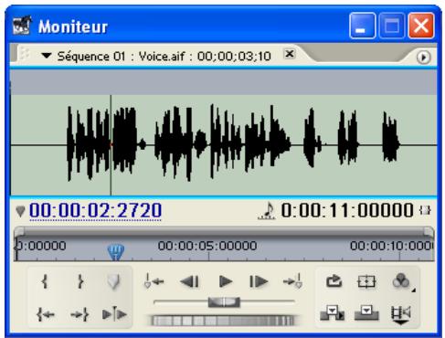This screenshot has width=445, height=338.
Task: Minimize the Moniteur window
Action: (x=362, y=26)
